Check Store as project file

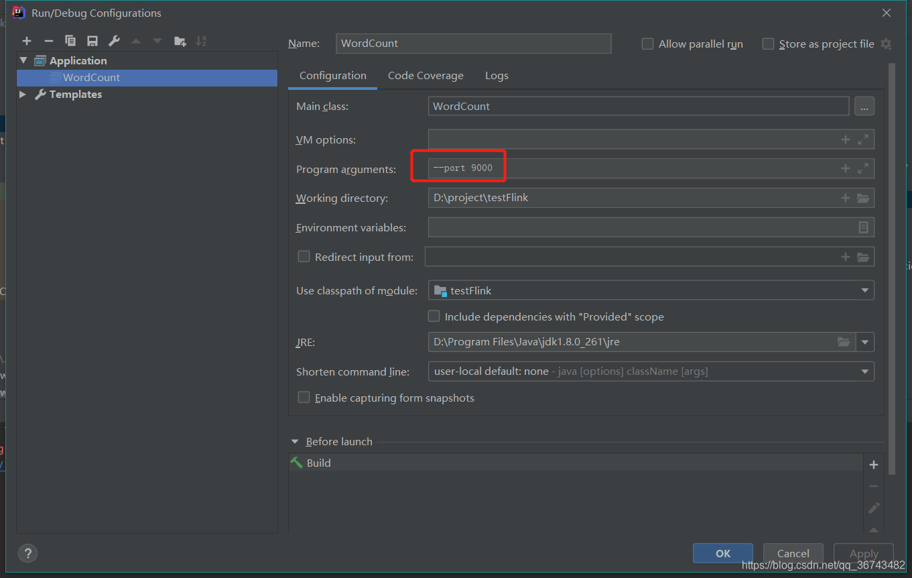pyautogui.click(x=768, y=44)
